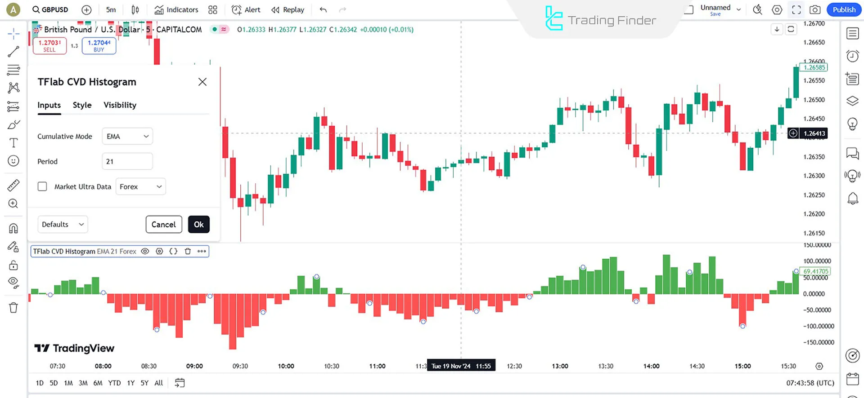The height and width of the screenshot is (398, 864).
Task: Hide the TFlab CVD Histogram indicator
Action: 145,252
